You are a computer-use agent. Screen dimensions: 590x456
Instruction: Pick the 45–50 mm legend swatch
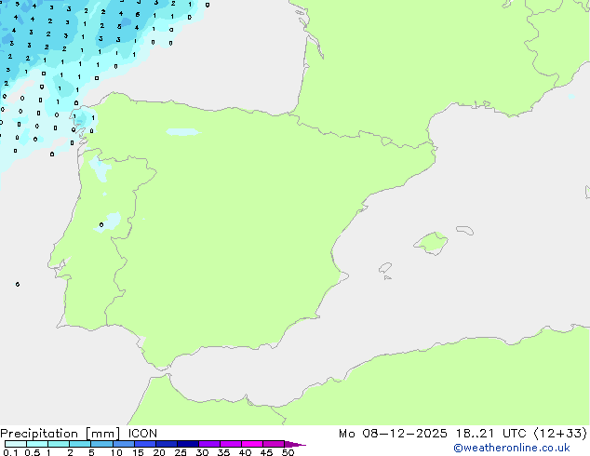click(274, 444)
